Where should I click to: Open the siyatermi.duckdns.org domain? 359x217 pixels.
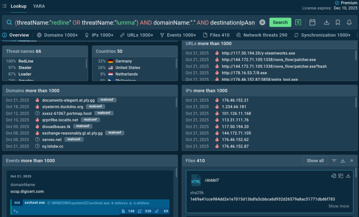point(62,107)
